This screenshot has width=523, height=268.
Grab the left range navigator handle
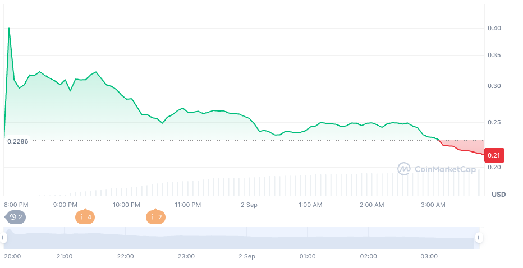(x=4, y=238)
